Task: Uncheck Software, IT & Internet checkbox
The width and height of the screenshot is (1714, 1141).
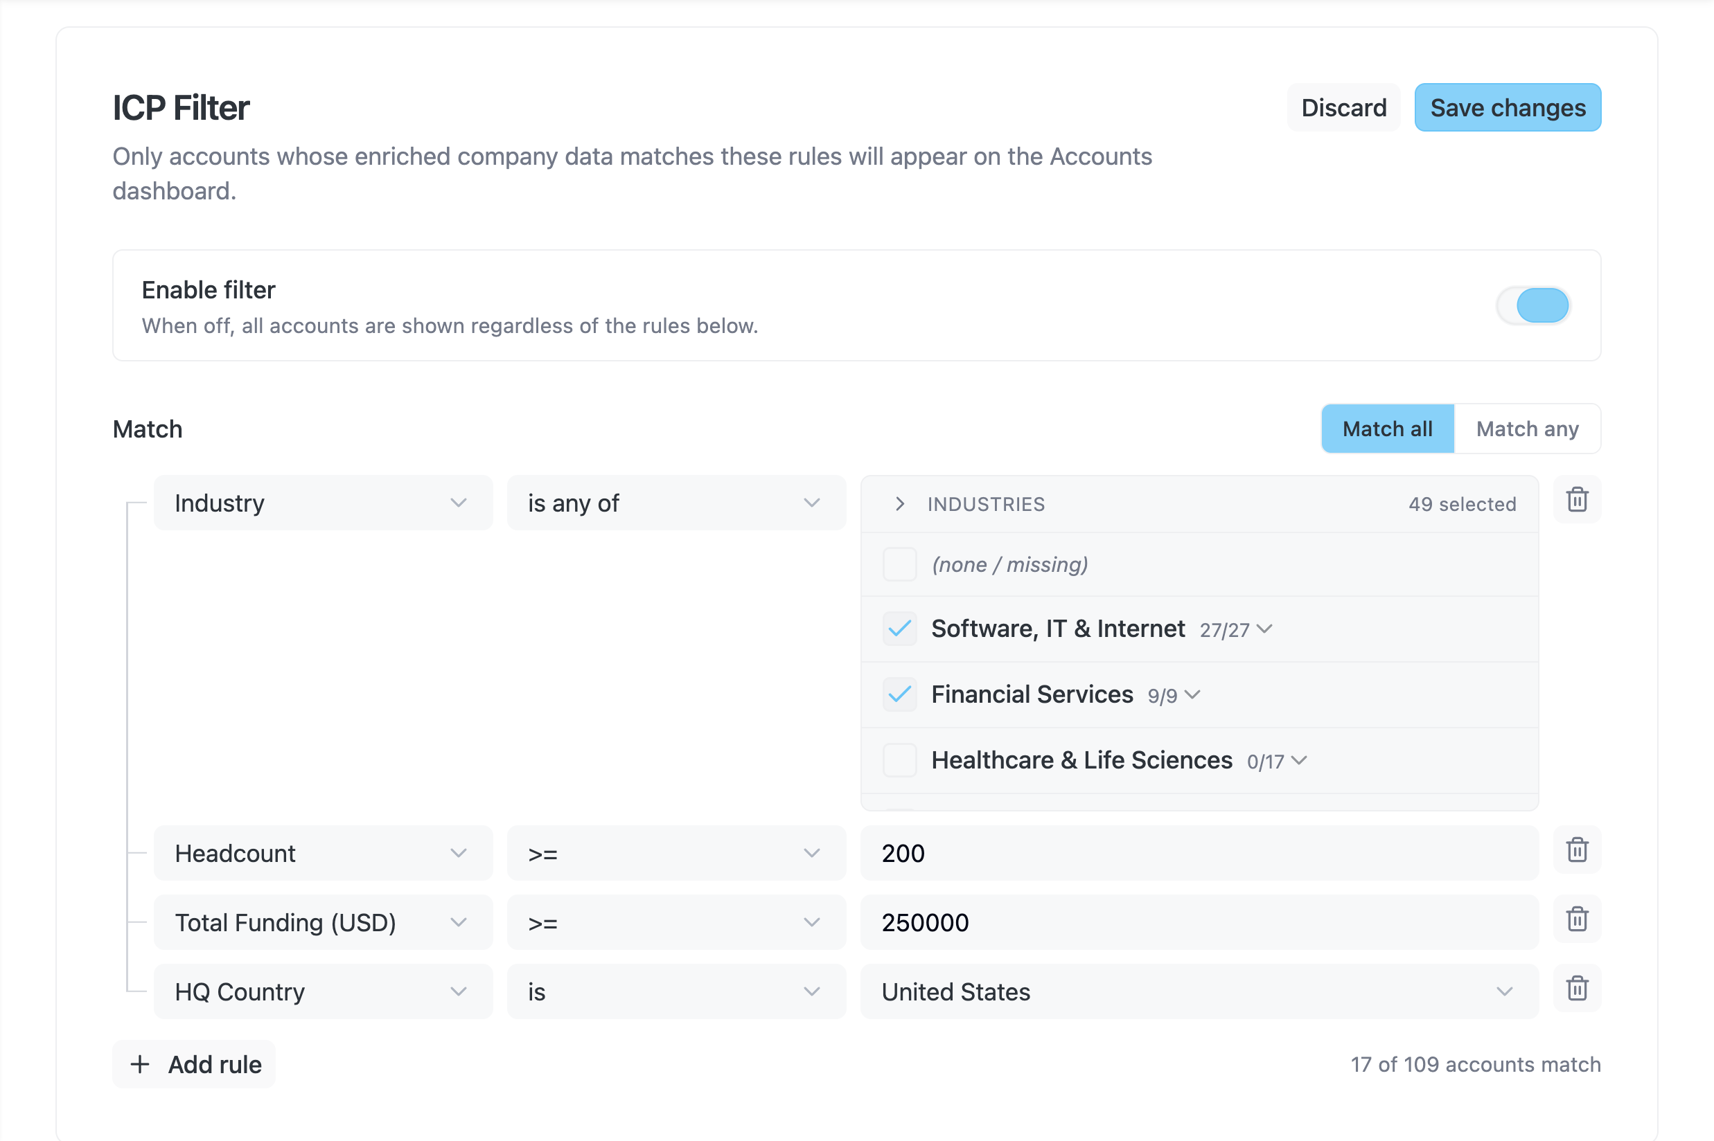Action: [899, 629]
